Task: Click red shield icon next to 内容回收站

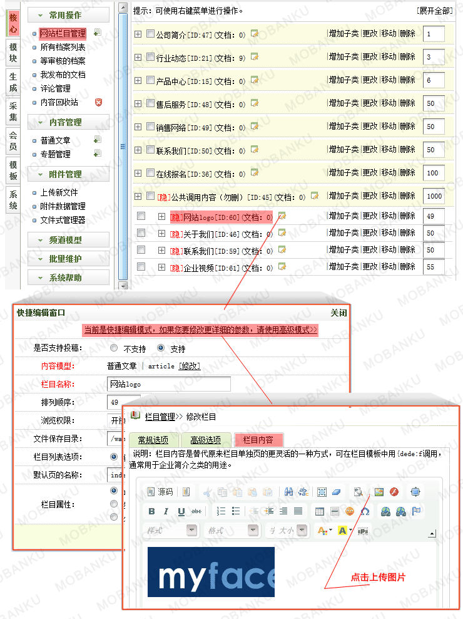Action: (98, 102)
